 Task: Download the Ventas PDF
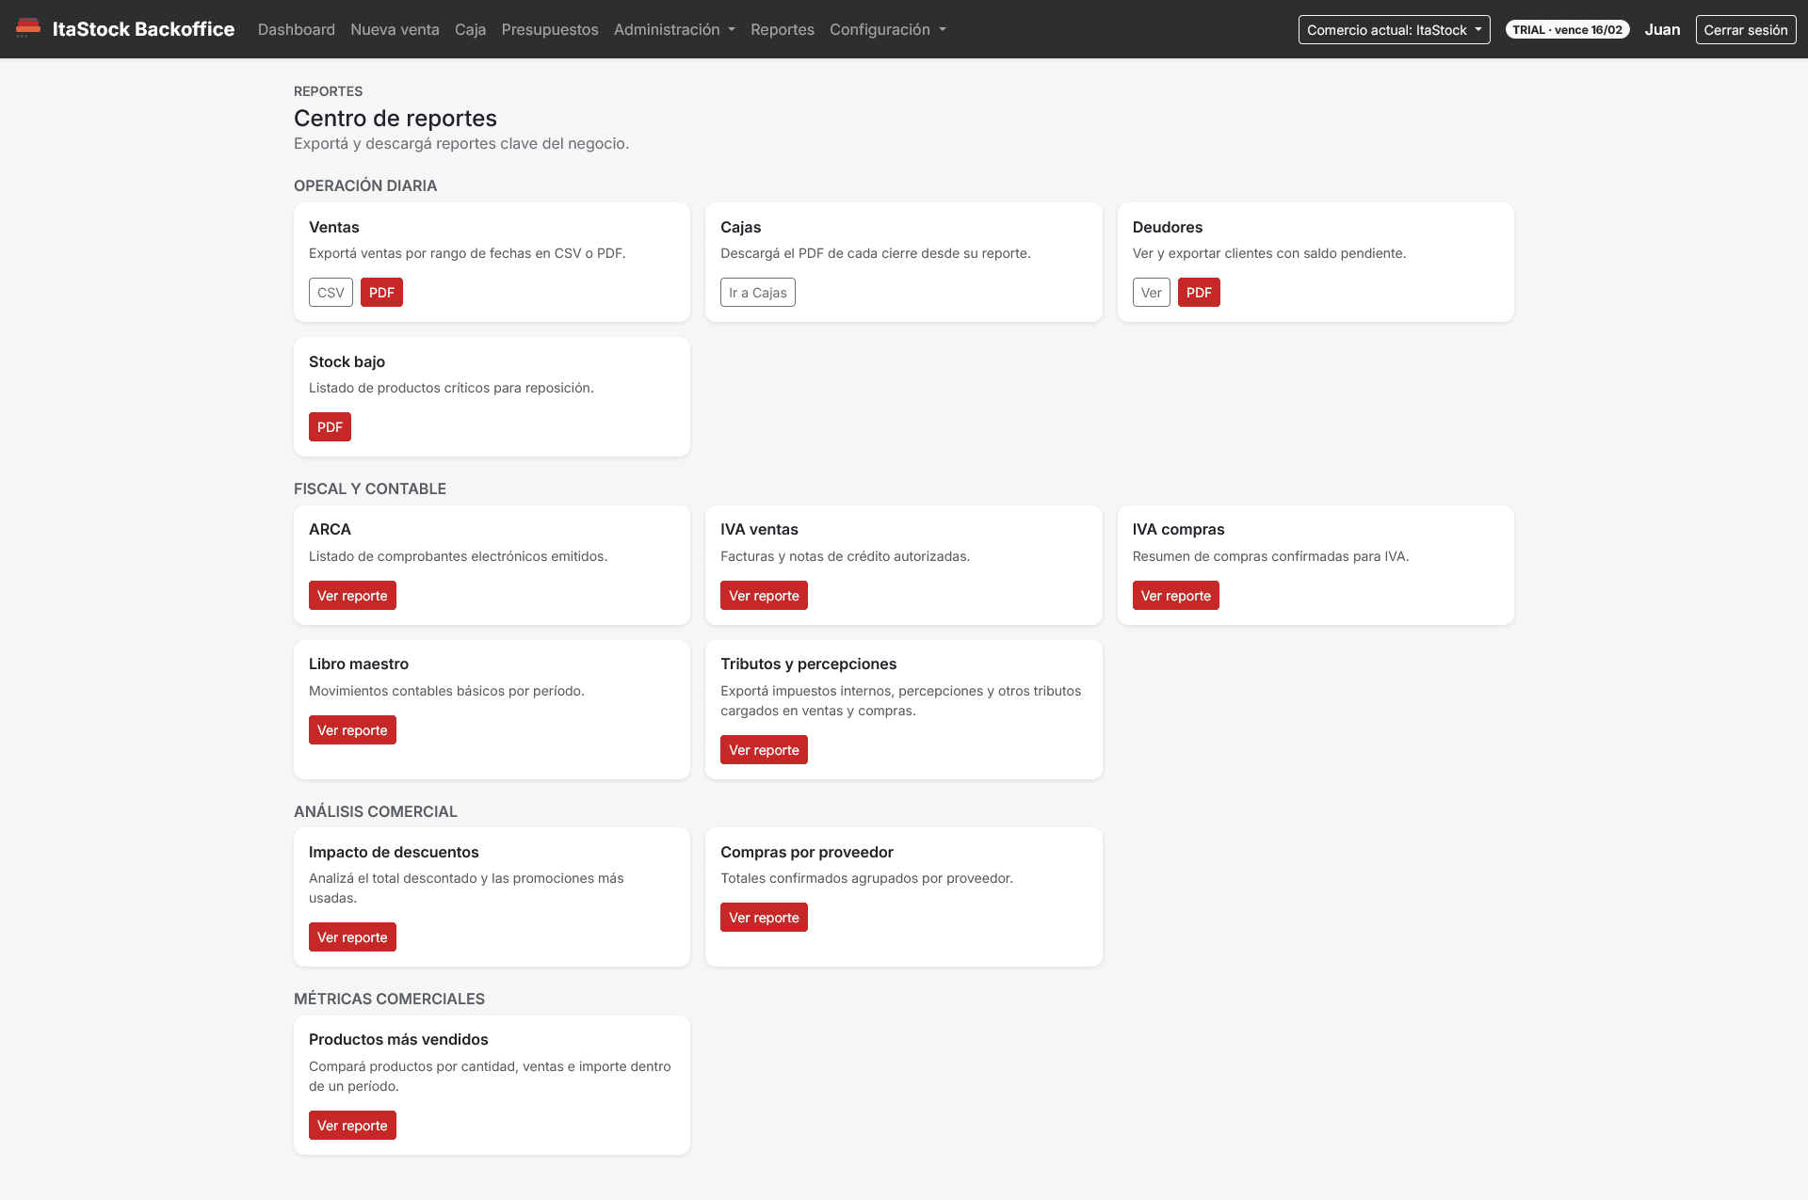coord(381,293)
